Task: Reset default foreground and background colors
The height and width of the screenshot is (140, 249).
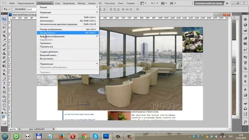Action: 2,113
